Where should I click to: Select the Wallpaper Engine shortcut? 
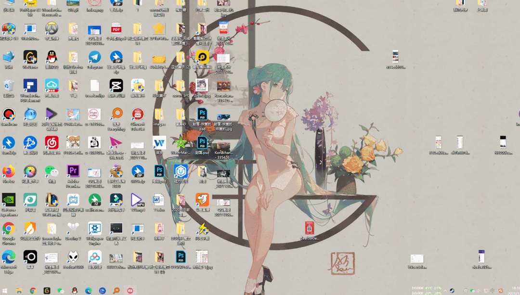coord(94,233)
